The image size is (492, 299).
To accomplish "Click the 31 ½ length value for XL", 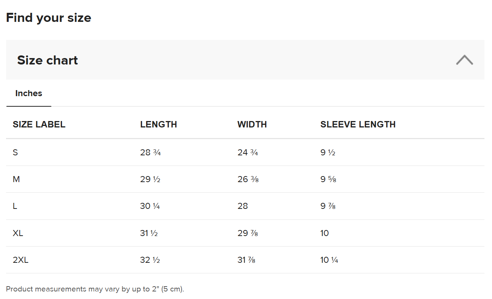I will (149, 233).
